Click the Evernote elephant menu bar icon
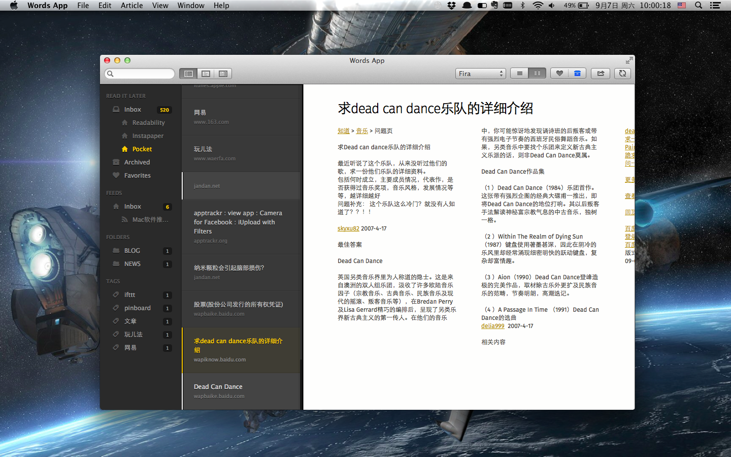 [x=494, y=6]
